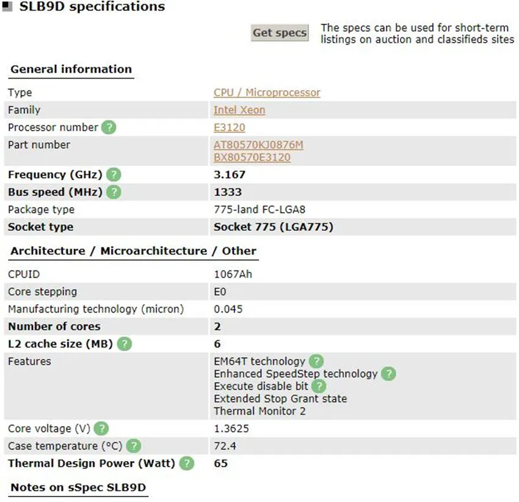Select case temperature value 72.4
Image resolution: width=519 pixels, height=502 pixels.
click(x=225, y=446)
